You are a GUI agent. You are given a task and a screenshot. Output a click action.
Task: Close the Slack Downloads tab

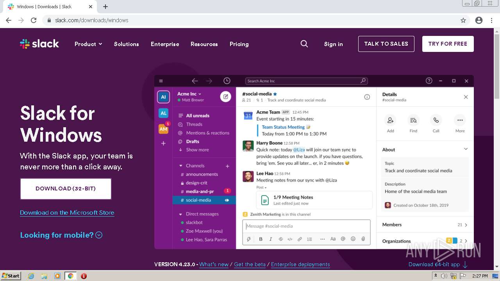click(91, 7)
